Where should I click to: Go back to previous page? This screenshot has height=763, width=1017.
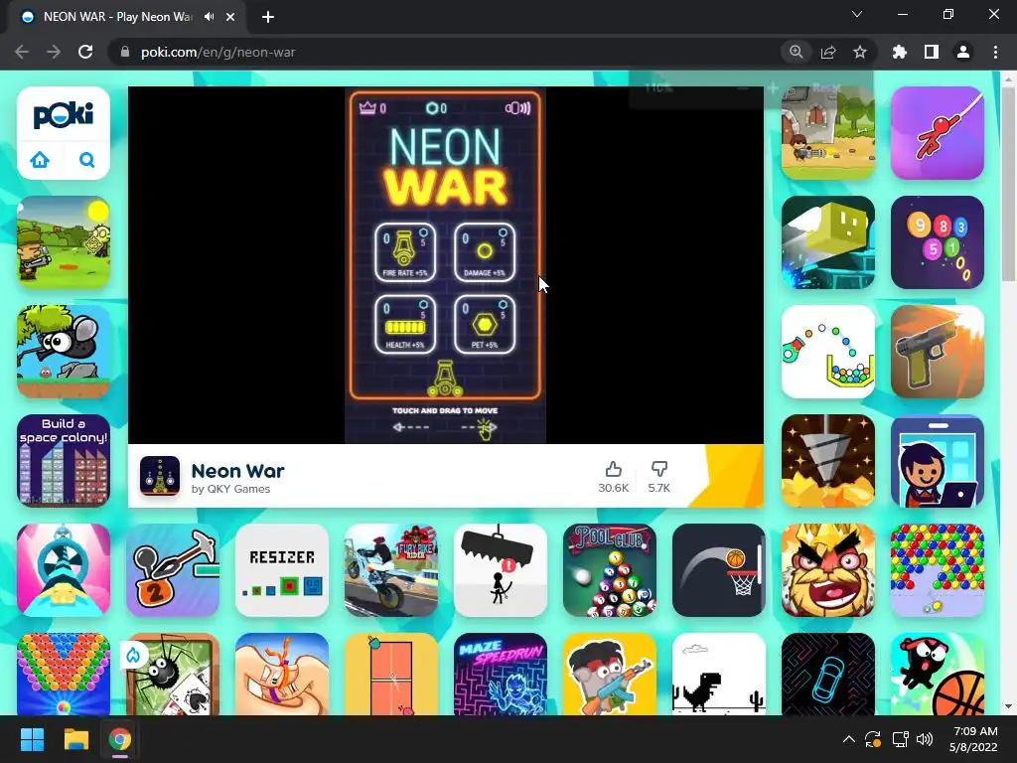tap(22, 52)
